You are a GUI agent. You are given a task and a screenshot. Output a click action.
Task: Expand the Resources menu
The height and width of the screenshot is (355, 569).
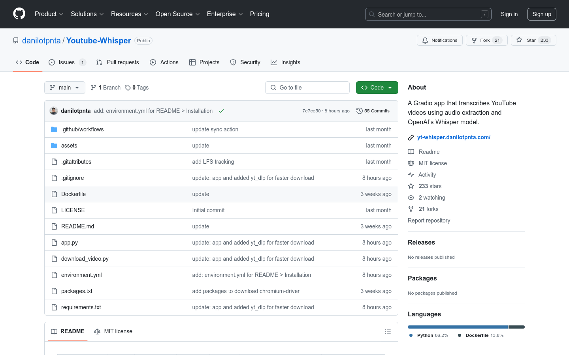130,14
